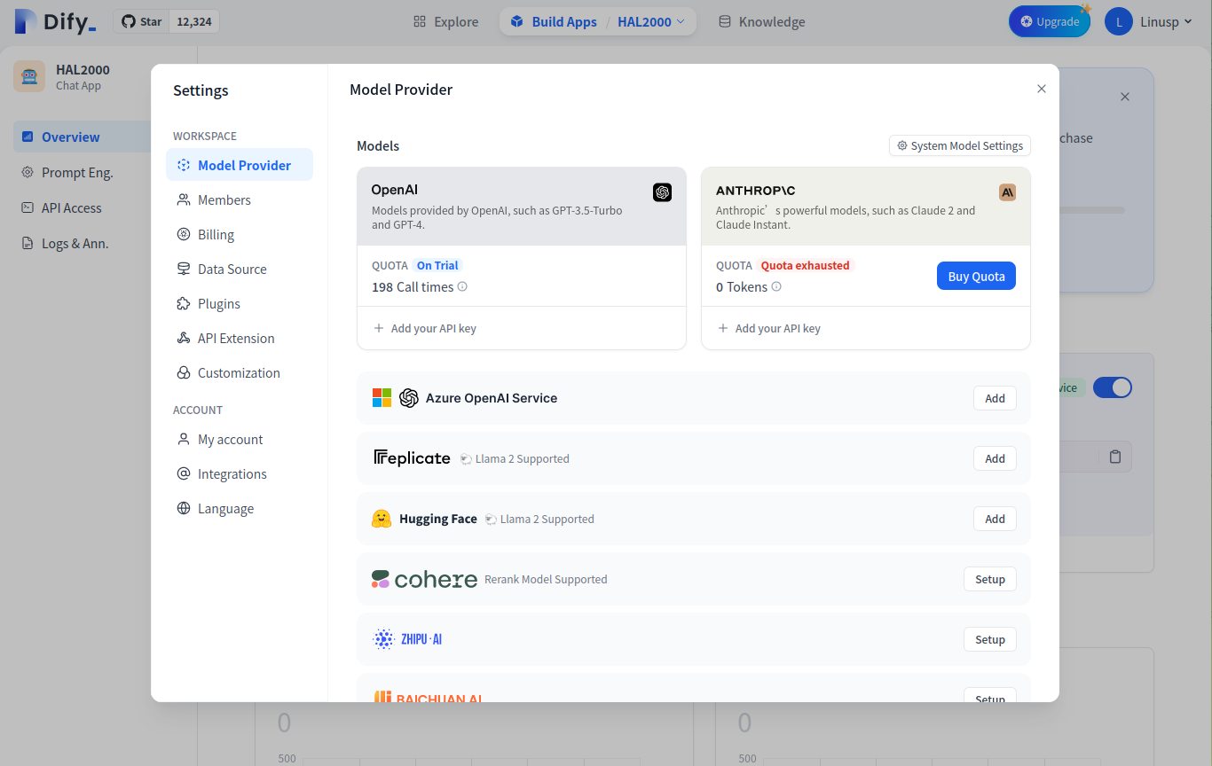Open the Members settings section
The width and height of the screenshot is (1212, 766).
240,199
